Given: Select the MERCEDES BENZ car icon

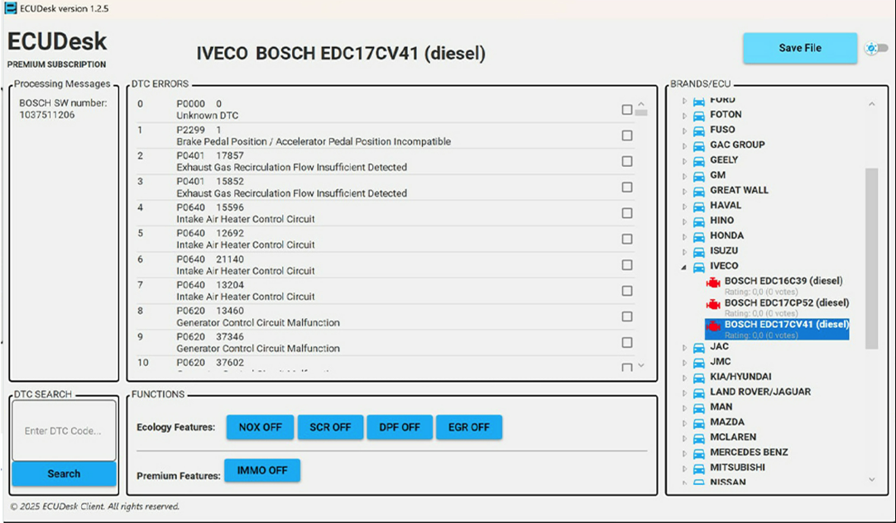Looking at the screenshot, I should tap(699, 454).
